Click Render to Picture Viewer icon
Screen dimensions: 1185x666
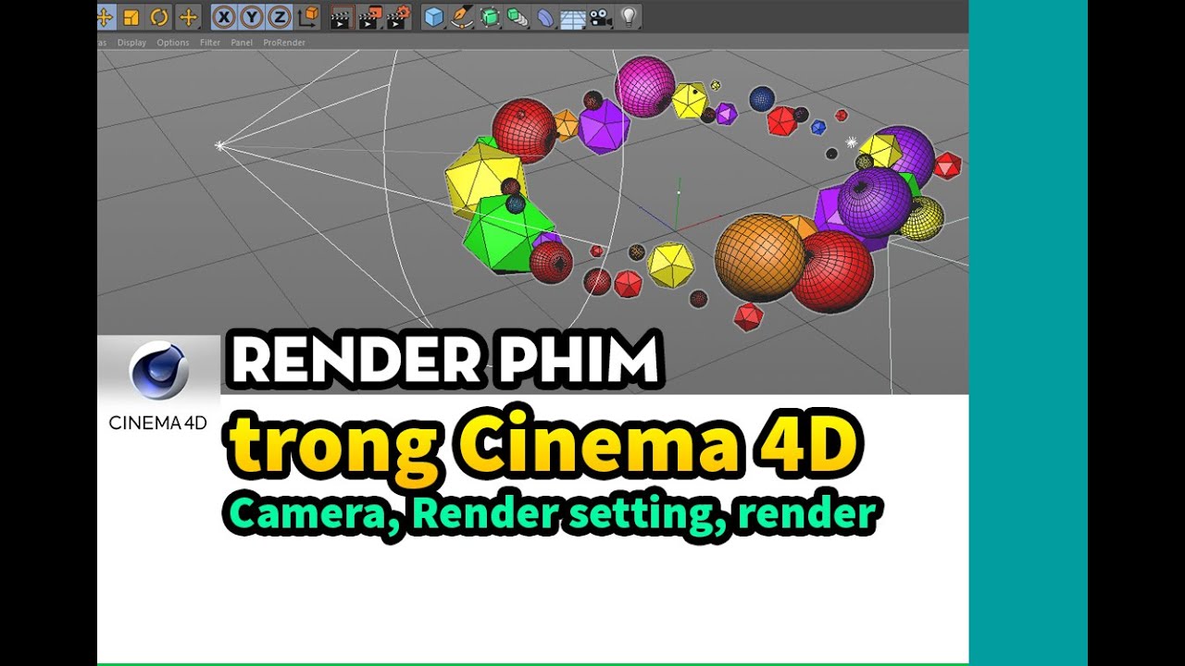click(x=370, y=17)
